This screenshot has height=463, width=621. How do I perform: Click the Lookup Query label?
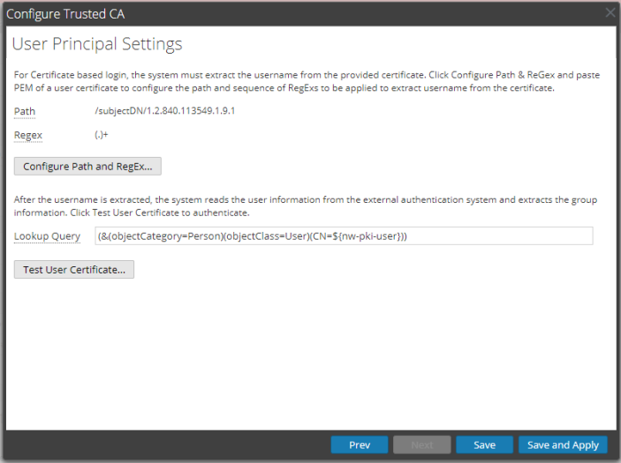pyautogui.click(x=48, y=235)
